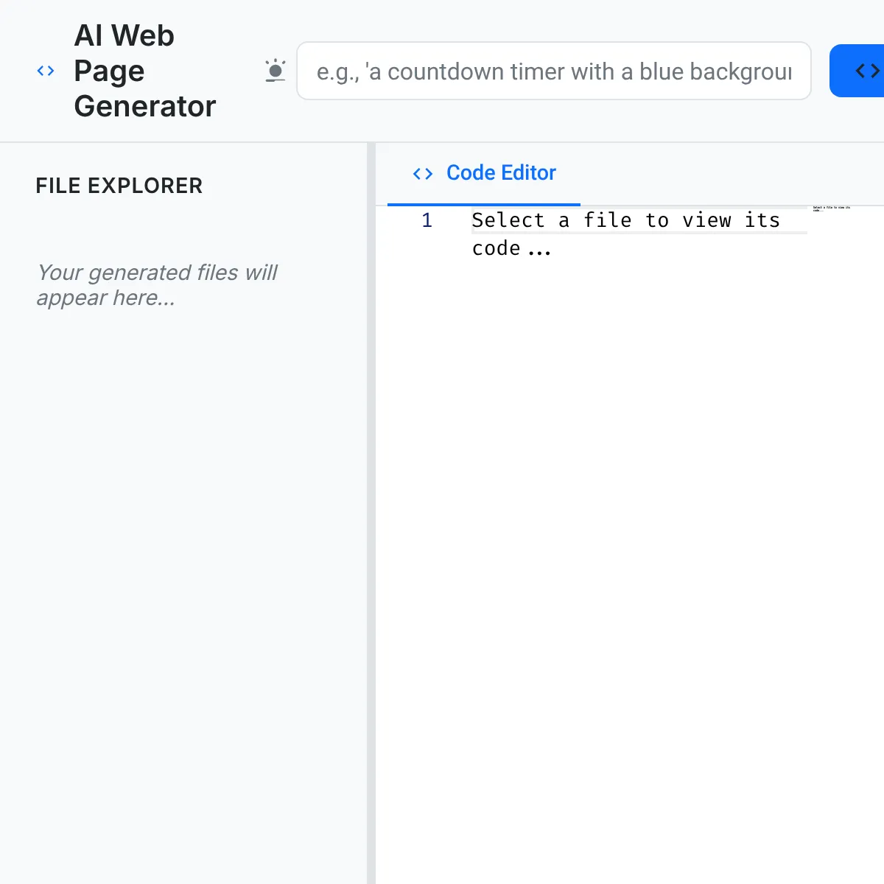Click the 'Your generated files will appear here' message

click(x=157, y=285)
